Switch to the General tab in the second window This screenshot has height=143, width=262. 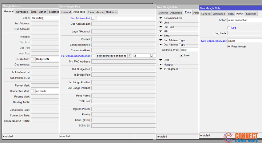(66, 12)
